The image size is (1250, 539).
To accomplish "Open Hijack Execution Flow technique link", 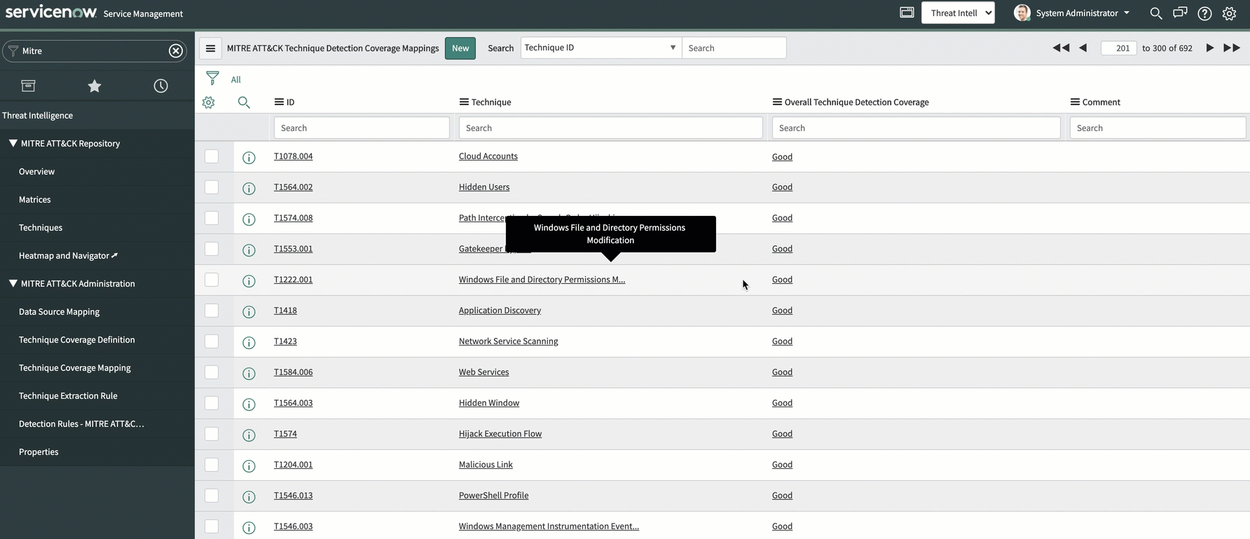I will click(500, 434).
